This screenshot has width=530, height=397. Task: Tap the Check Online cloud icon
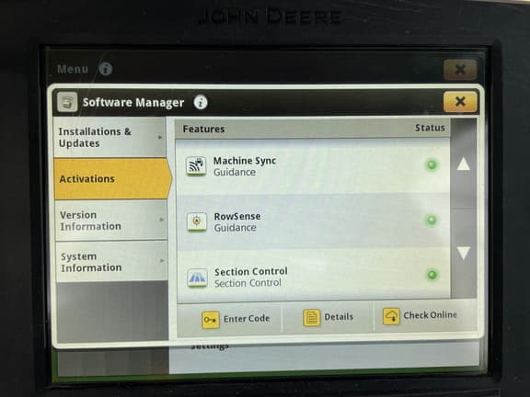(391, 316)
